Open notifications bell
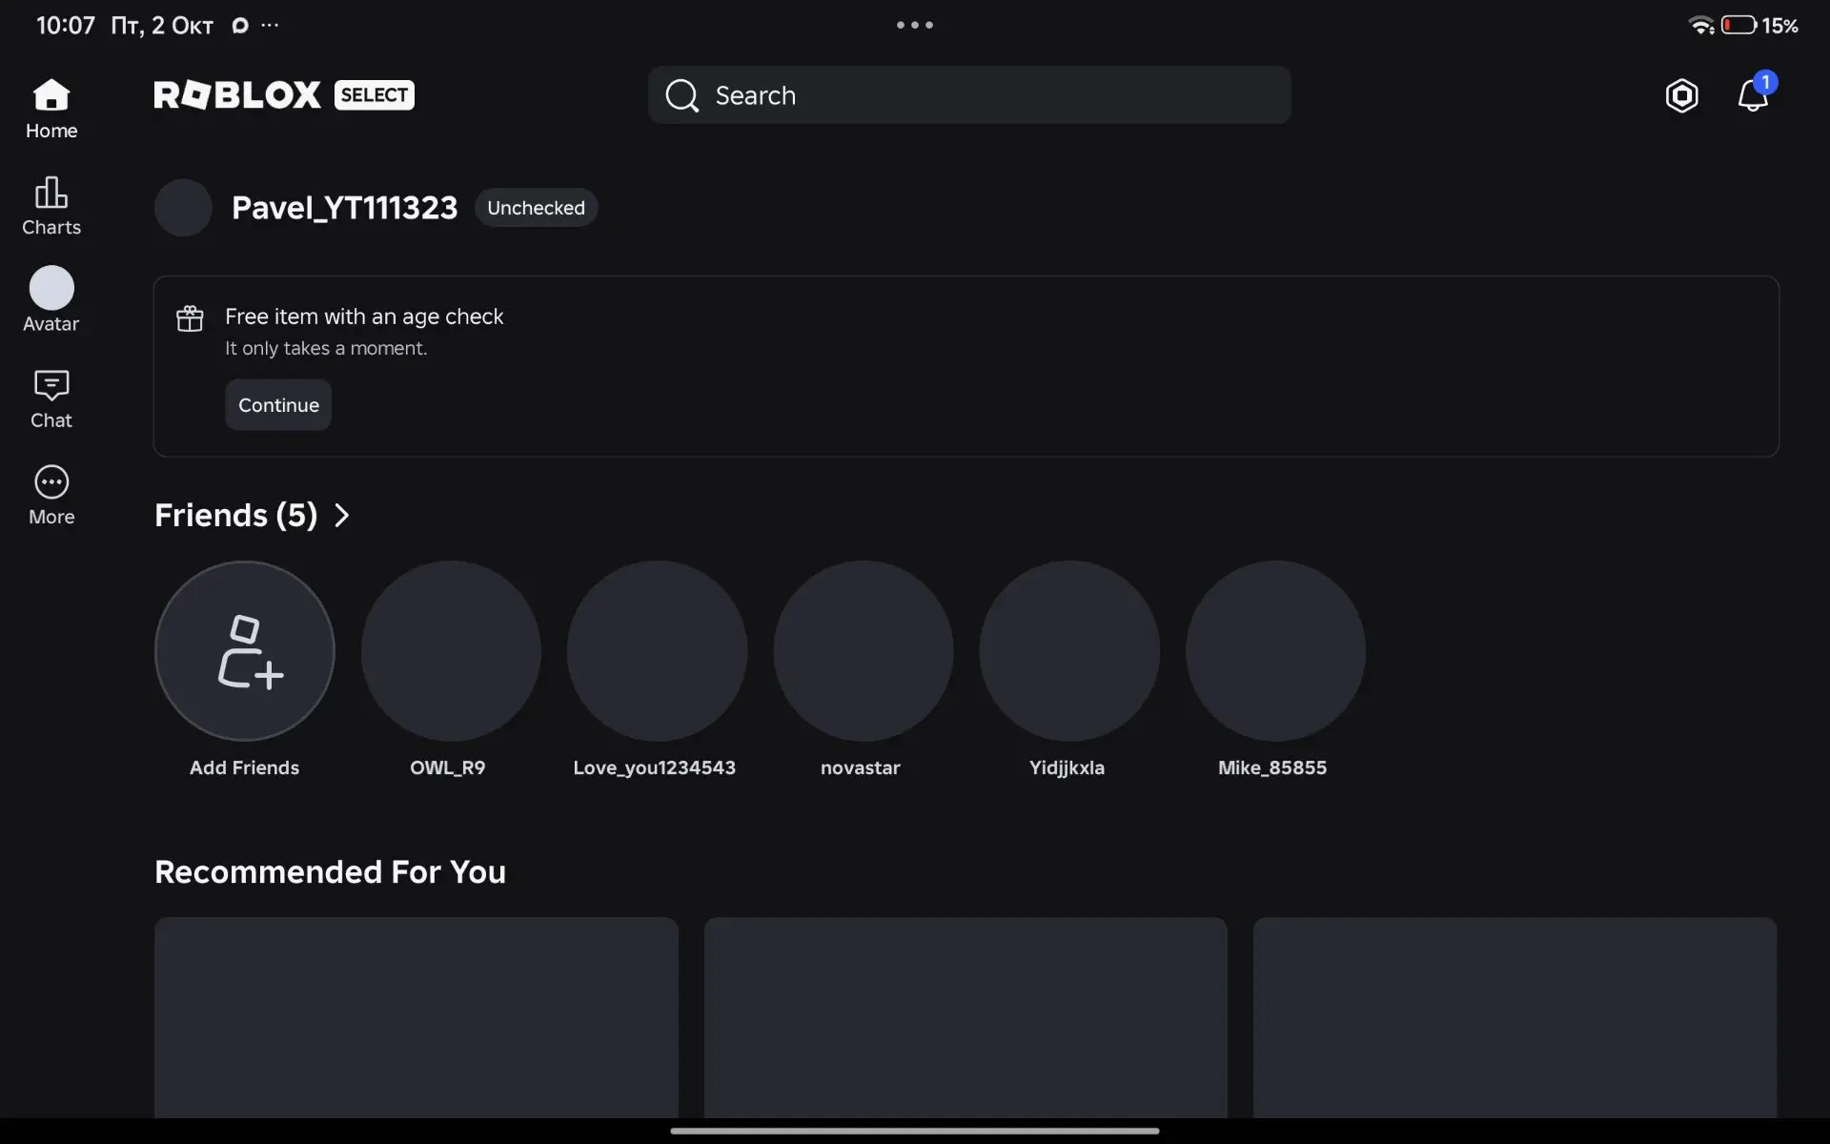The image size is (1830, 1144). 1753,95
